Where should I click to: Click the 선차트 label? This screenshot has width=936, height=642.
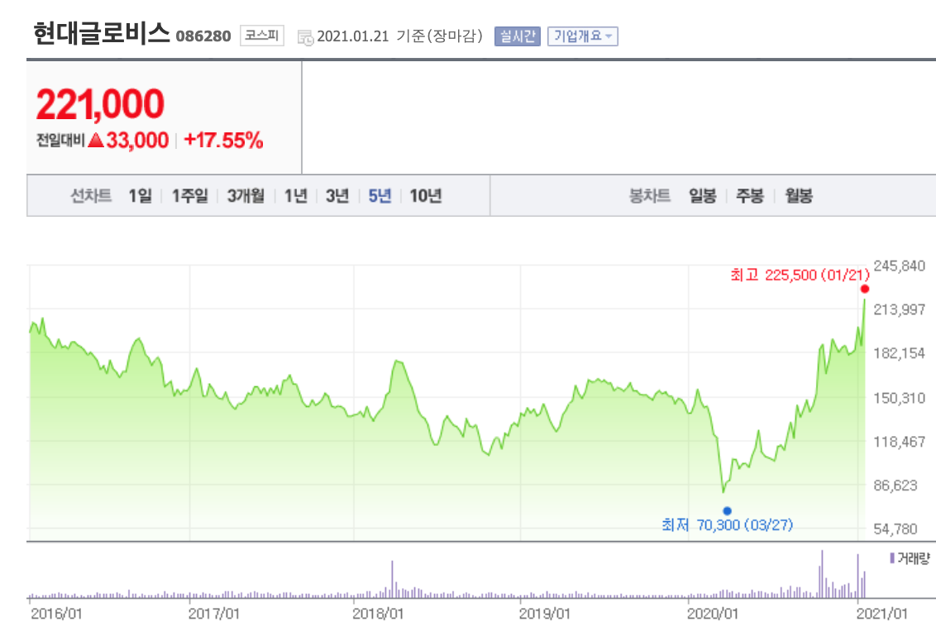[x=91, y=196]
